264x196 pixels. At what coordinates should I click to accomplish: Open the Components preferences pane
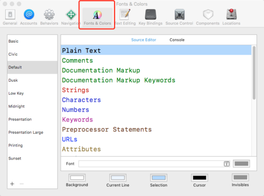pos(208,17)
